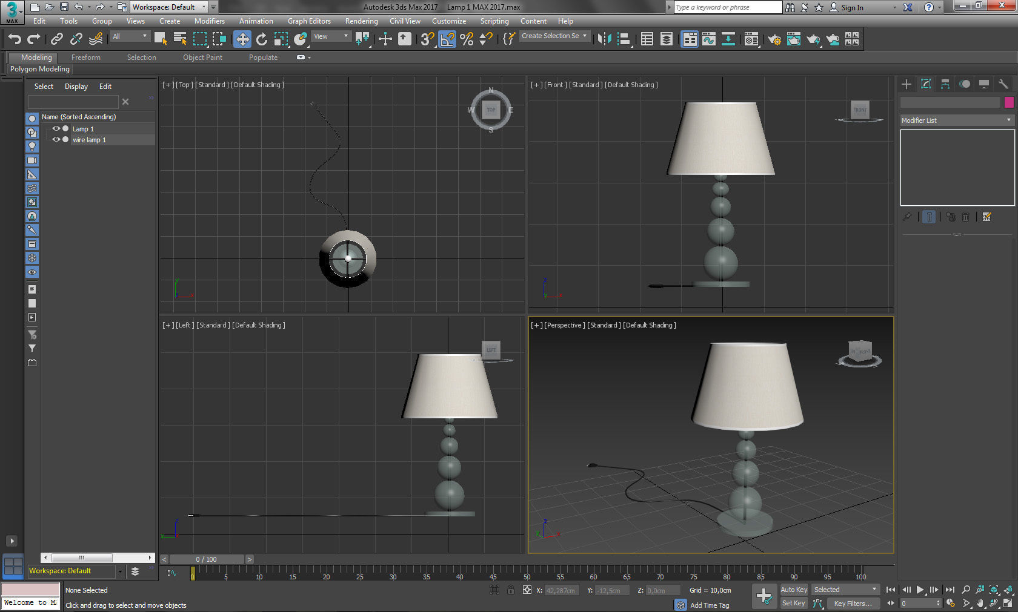The width and height of the screenshot is (1018, 612).
Task: Toggle visibility eye of wire lamp 1
Action: pos(56,139)
